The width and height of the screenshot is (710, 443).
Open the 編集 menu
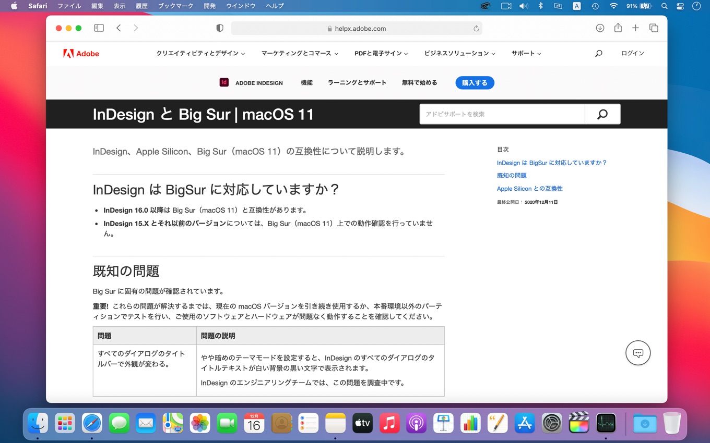(x=97, y=6)
